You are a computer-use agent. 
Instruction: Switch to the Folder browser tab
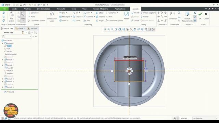click(20, 28)
